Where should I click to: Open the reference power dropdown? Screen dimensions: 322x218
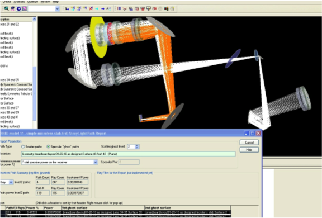point(96,162)
